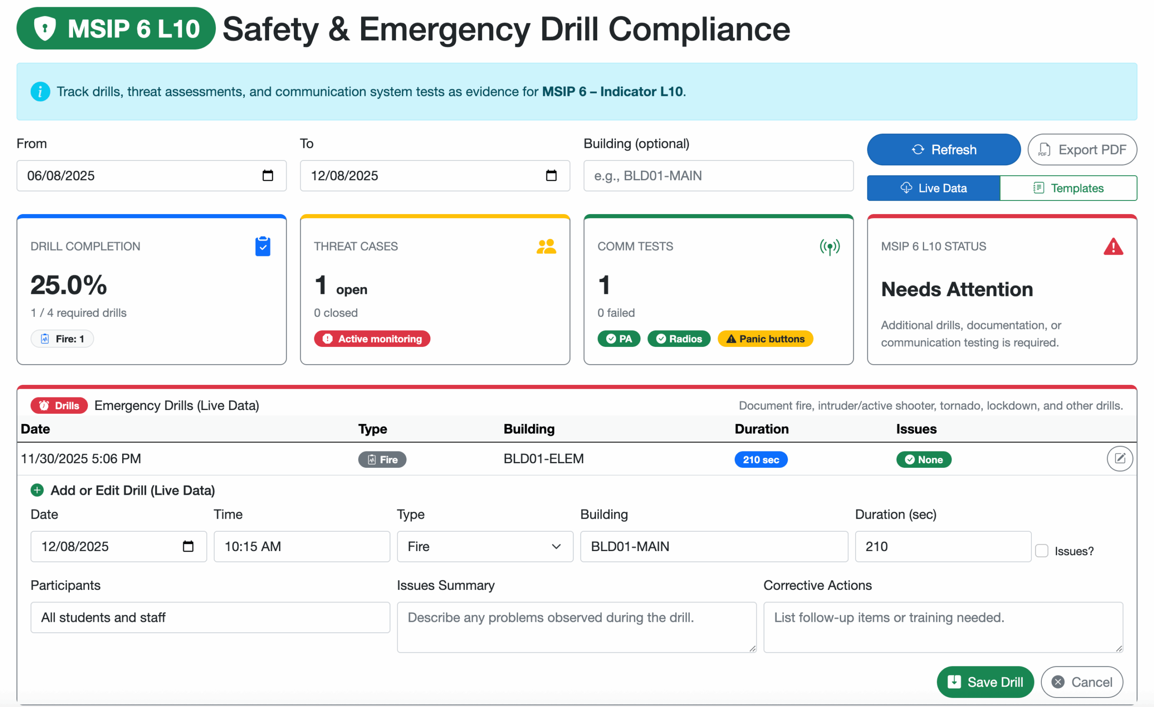Click the Corrective Actions text area
This screenshot has height=707, width=1154.
pyautogui.click(x=943, y=627)
